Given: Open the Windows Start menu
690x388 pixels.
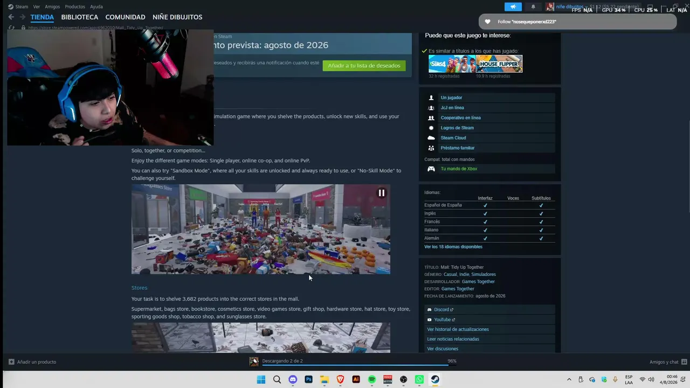Looking at the screenshot, I should pyautogui.click(x=261, y=379).
